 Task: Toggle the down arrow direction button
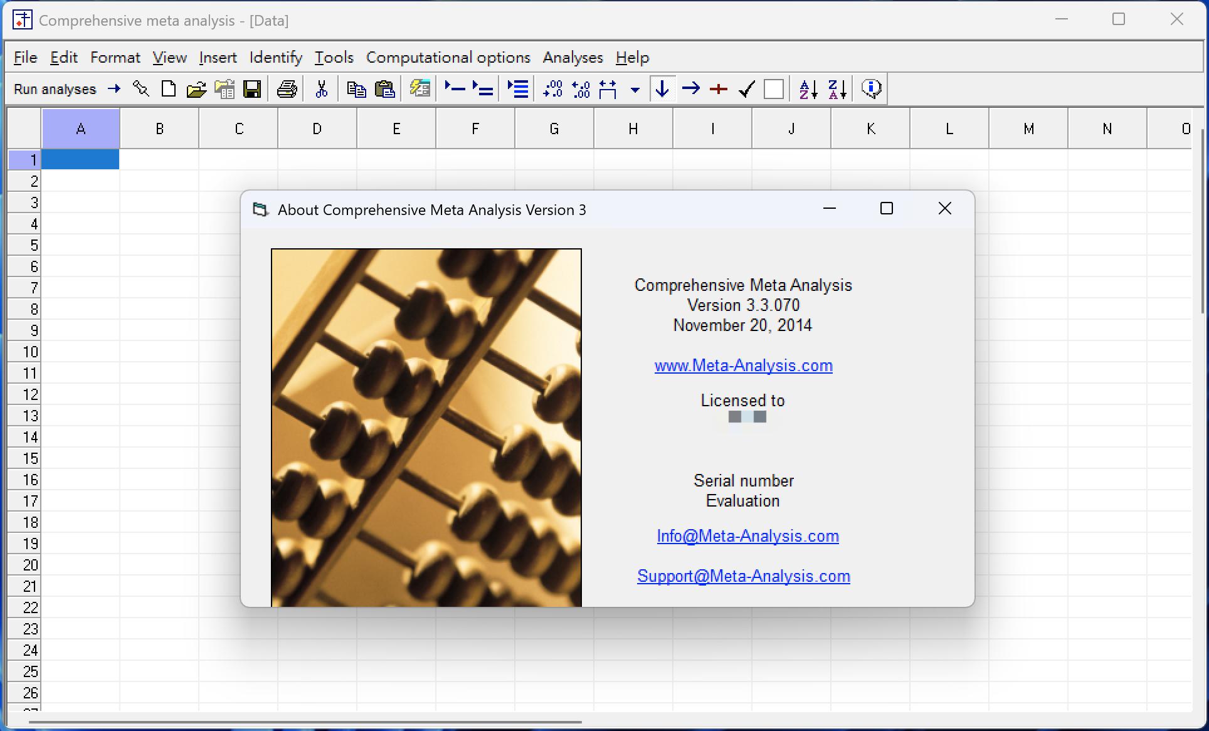662,89
